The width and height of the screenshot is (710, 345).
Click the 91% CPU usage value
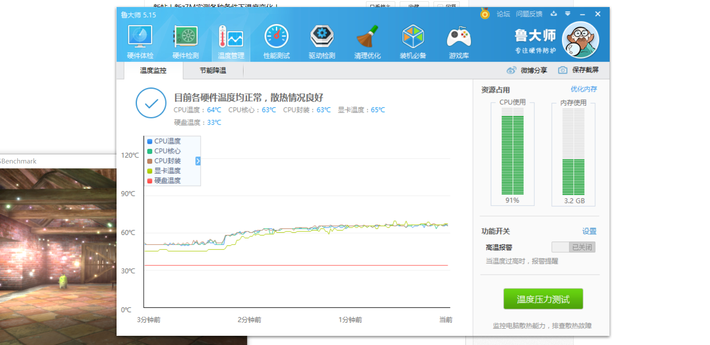512,200
